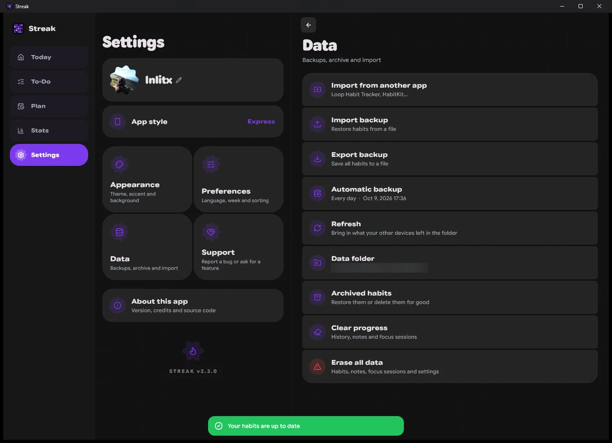Select the Settings sidebar item
612x443 pixels.
click(49, 155)
